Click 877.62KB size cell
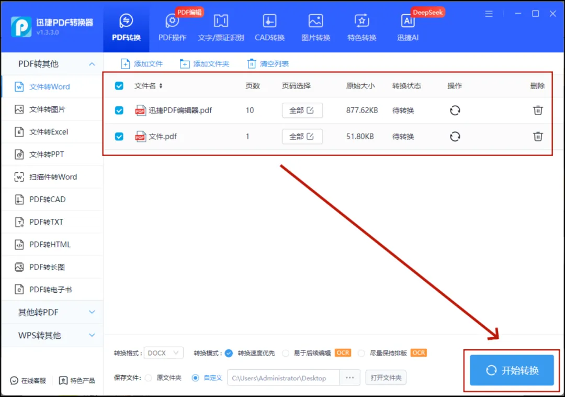 click(x=362, y=111)
